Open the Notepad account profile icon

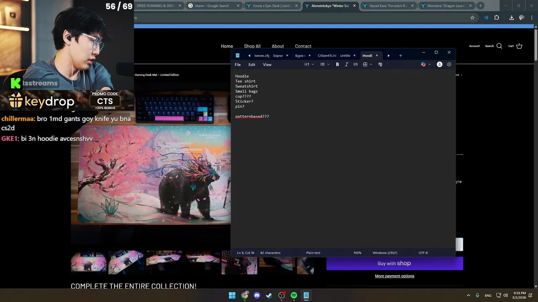pyautogui.click(x=439, y=65)
